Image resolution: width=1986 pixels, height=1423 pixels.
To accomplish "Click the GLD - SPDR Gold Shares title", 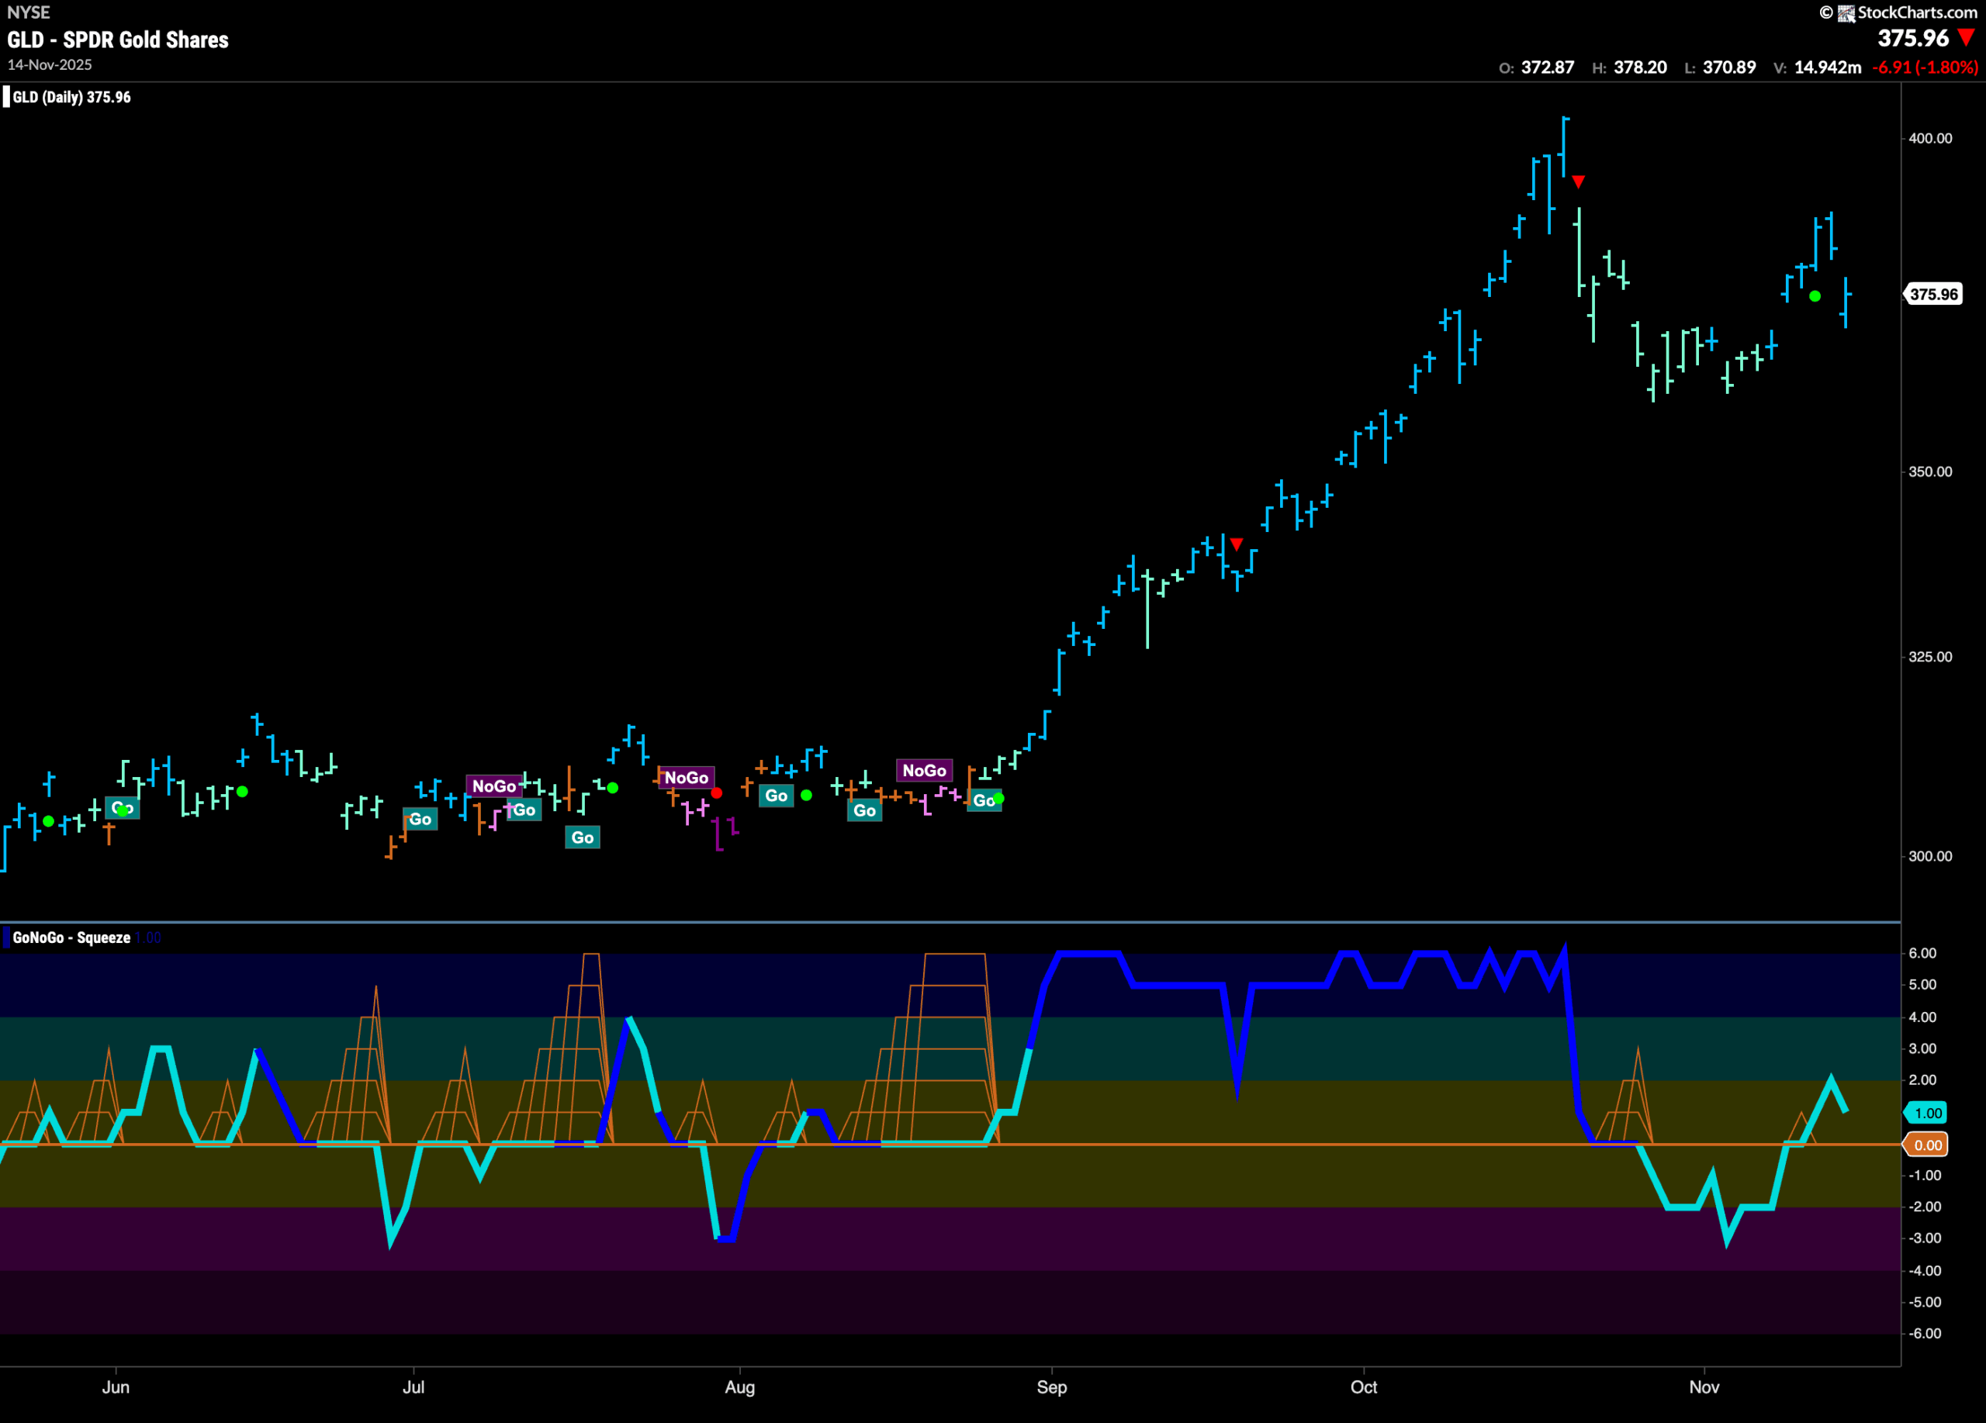I will [118, 40].
